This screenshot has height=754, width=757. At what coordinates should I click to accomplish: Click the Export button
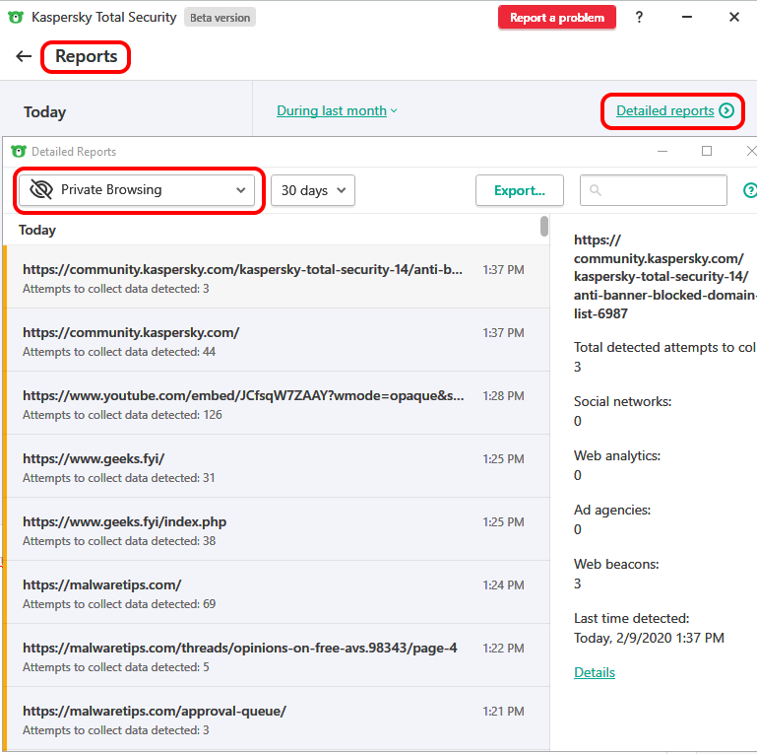[x=519, y=190]
